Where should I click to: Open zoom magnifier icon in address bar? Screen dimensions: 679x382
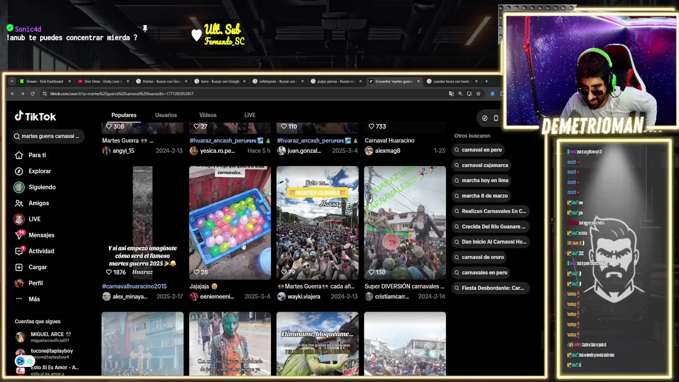pyautogui.click(x=460, y=93)
